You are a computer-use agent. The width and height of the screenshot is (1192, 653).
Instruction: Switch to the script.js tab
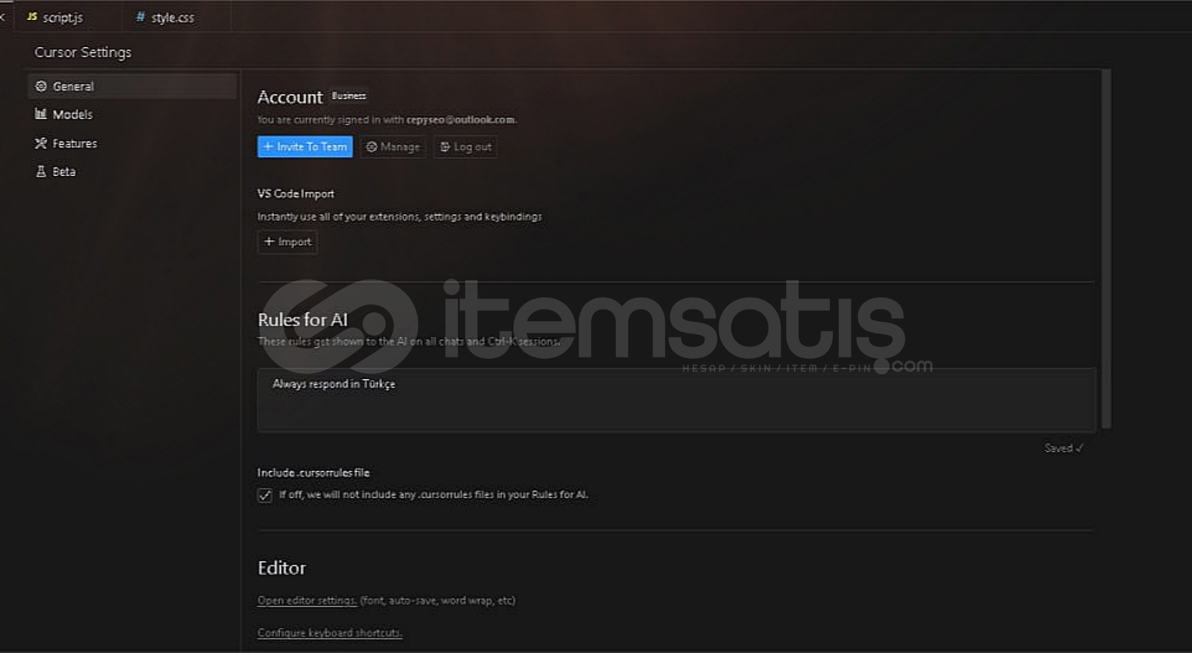click(x=62, y=18)
